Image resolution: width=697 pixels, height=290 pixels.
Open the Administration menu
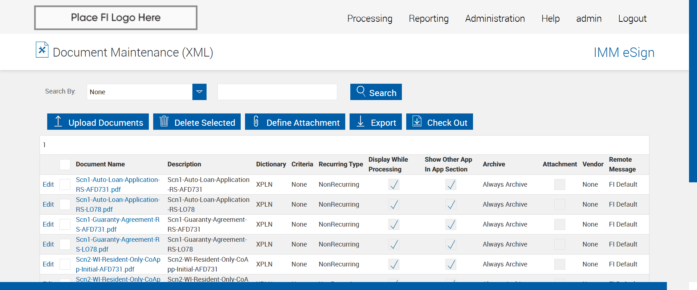point(495,18)
